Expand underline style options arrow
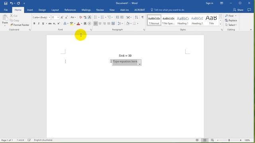Image resolution: width=255 pixels, height=143 pixels. 46,23
